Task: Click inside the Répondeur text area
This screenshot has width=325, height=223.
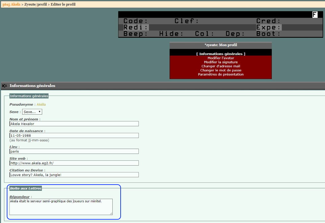Action: pyautogui.click(x=61, y=207)
